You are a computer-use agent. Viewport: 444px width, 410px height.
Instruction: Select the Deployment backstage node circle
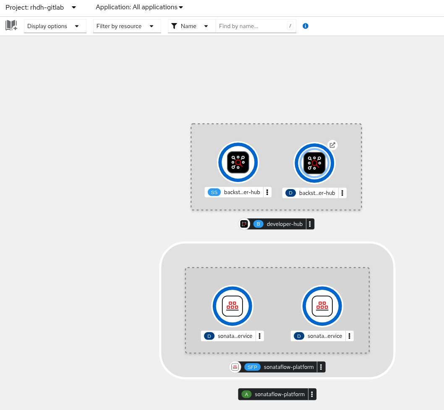(314, 163)
